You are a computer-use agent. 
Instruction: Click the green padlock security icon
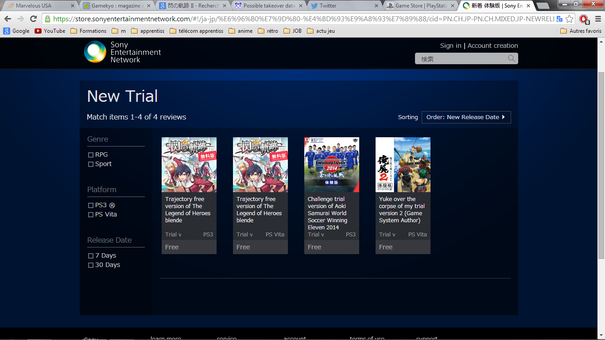47,19
